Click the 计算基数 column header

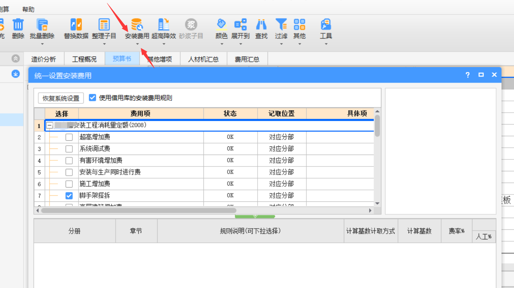pos(420,231)
